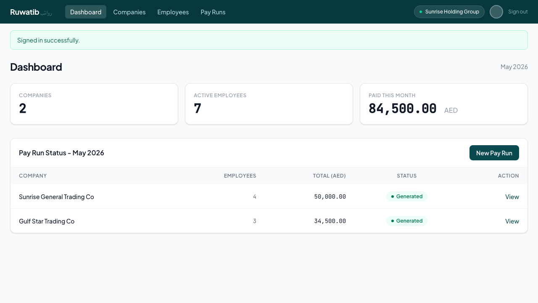The height and width of the screenshot is (303, 538).
Task: Go to the Companies page
Action: (129, 12)
